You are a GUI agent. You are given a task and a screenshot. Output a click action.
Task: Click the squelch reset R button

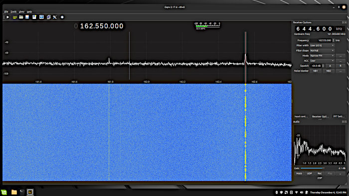pos(341,66)
